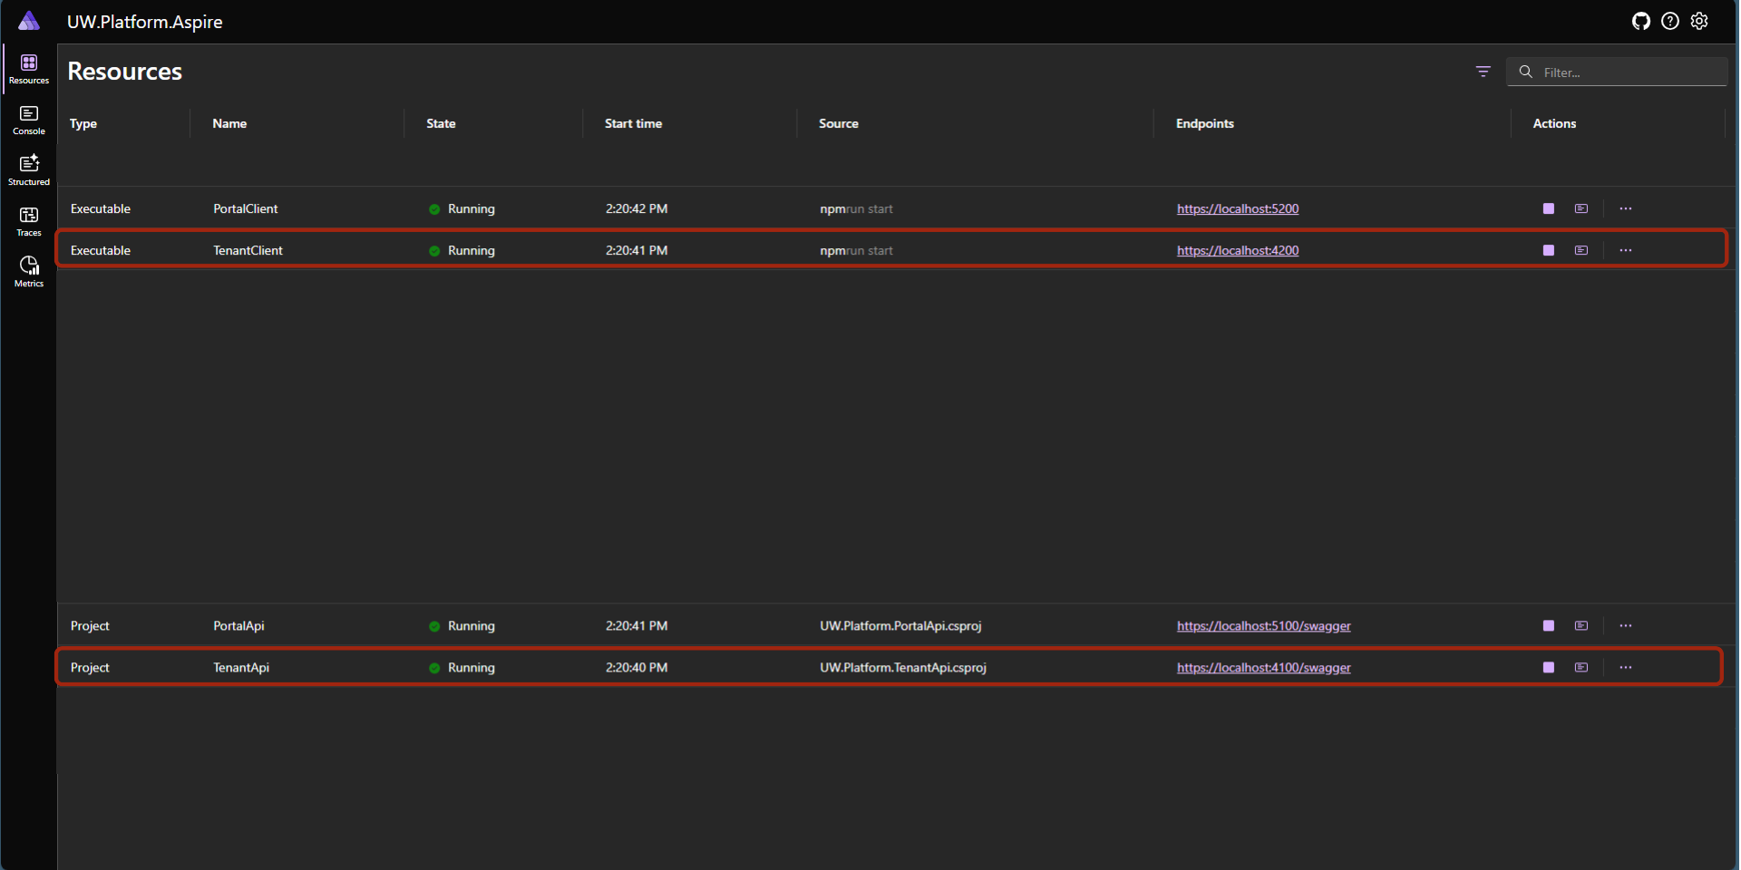Open the GitHub repository icon
The width and height of the screenshot is (1741, 870).
[1640, 22]
